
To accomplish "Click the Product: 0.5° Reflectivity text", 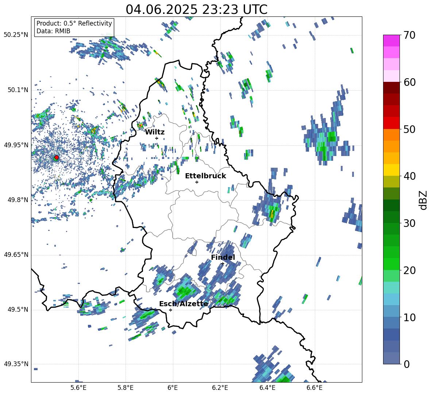I will point(74,23).
